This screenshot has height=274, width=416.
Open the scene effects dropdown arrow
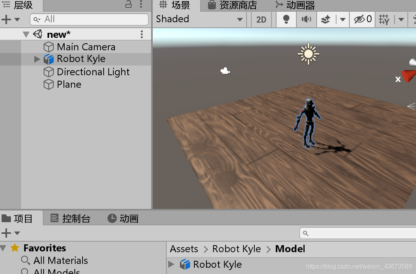tap(342, 19)
